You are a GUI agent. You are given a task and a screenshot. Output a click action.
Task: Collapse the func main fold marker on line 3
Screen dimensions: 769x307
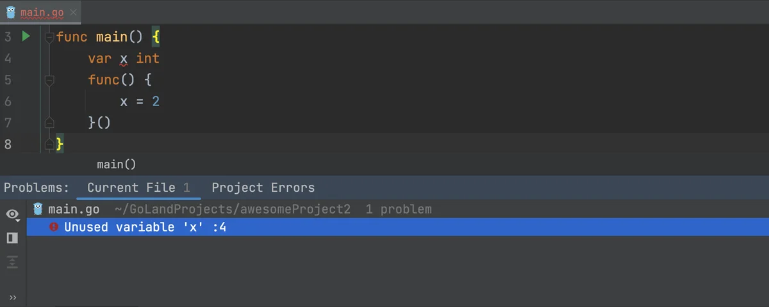[49, 38]
